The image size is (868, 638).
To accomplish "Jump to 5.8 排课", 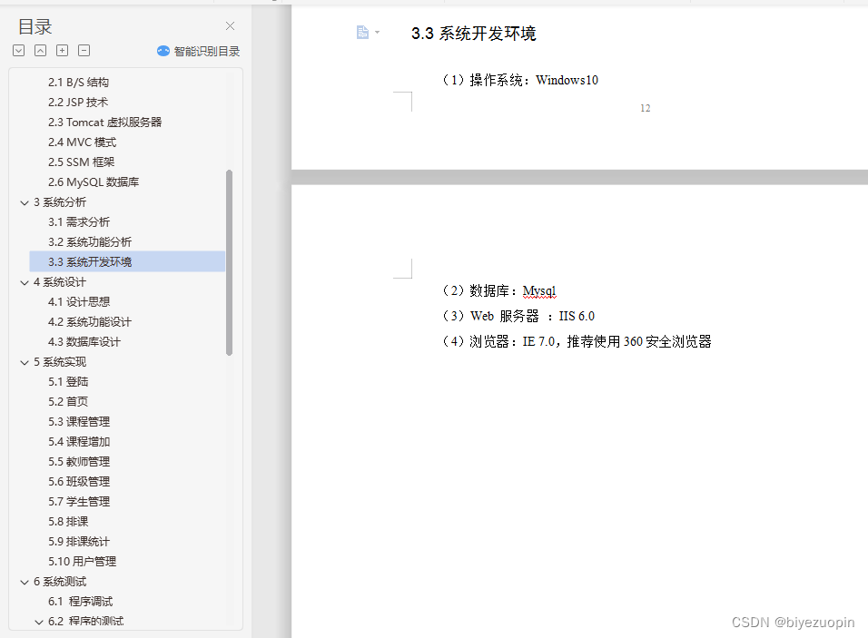I will (x=68, y=522).
